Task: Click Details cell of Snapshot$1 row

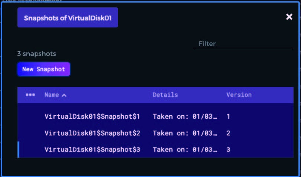Action: 185,117
